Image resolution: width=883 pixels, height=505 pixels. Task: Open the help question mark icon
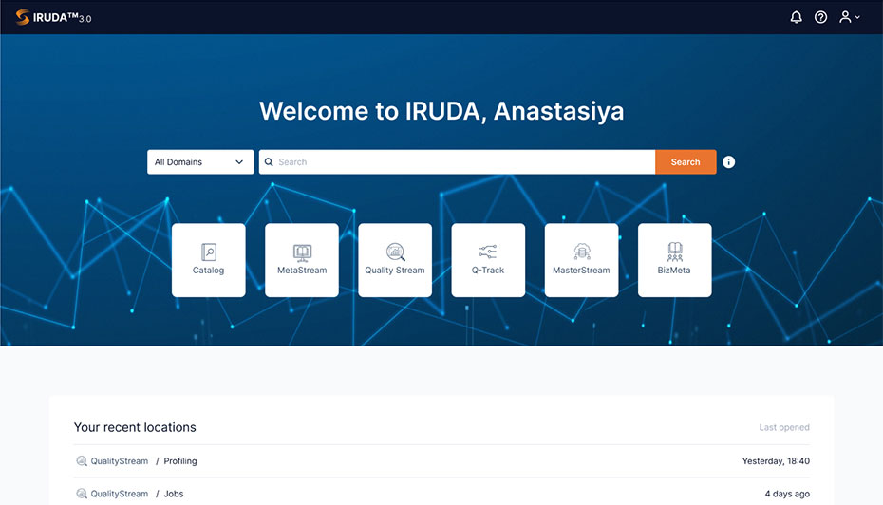pyautogui.click(x=820, y=17)
